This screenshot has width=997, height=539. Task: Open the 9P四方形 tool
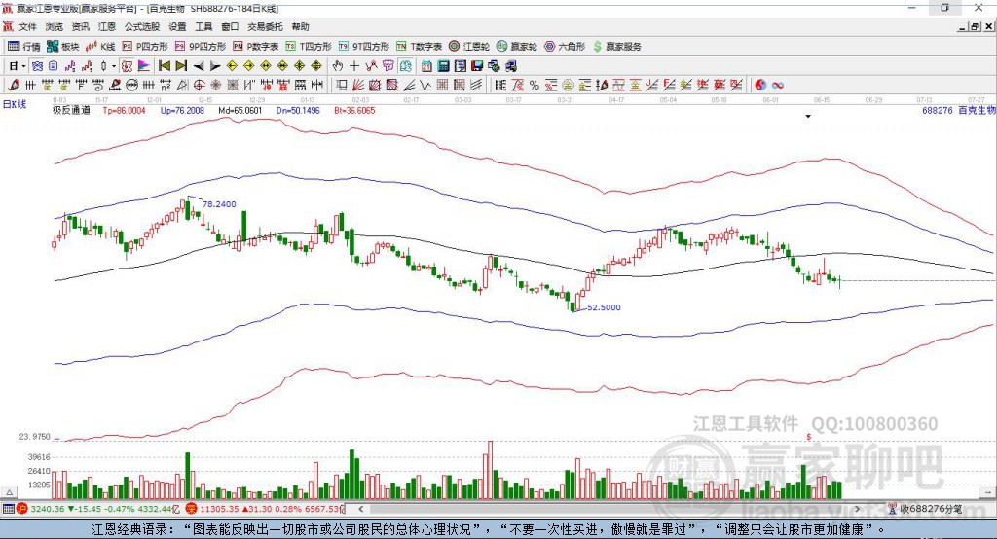click(201, 47)
